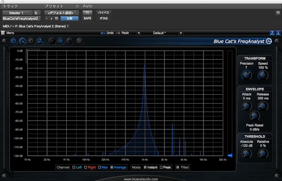
Task: Click the Attack knob
Action: tap(246, 106)
